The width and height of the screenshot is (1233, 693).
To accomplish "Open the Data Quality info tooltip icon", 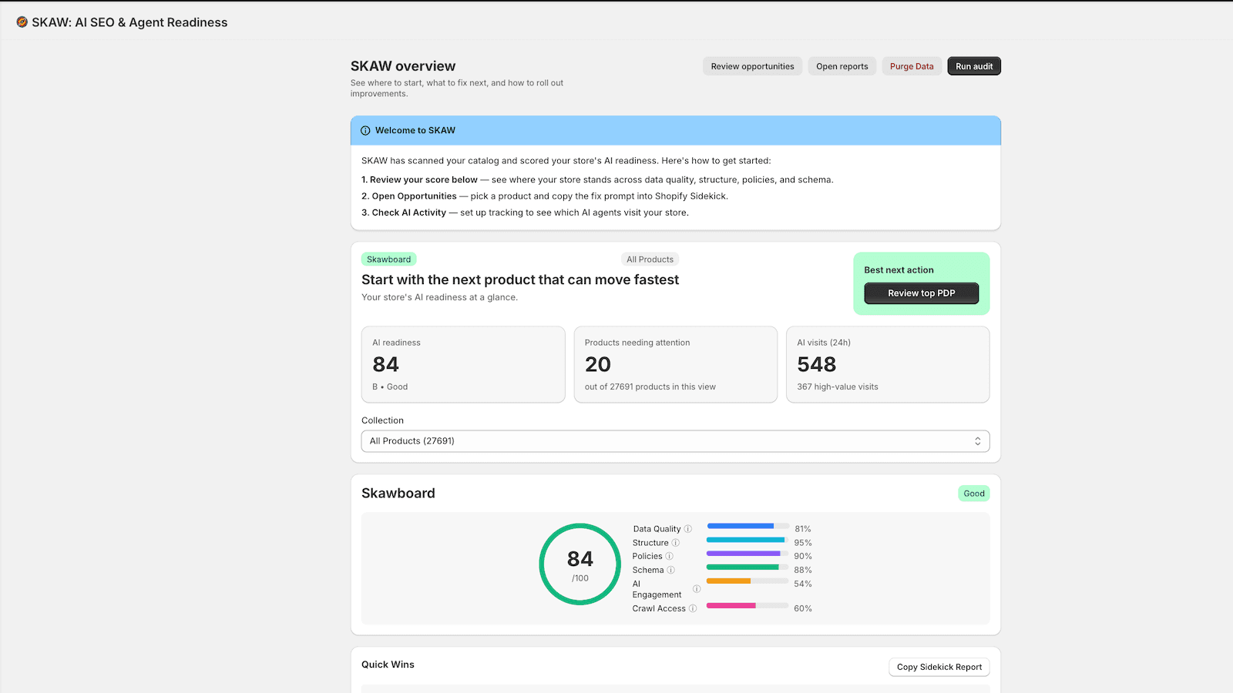I will (x=688, y=529).
